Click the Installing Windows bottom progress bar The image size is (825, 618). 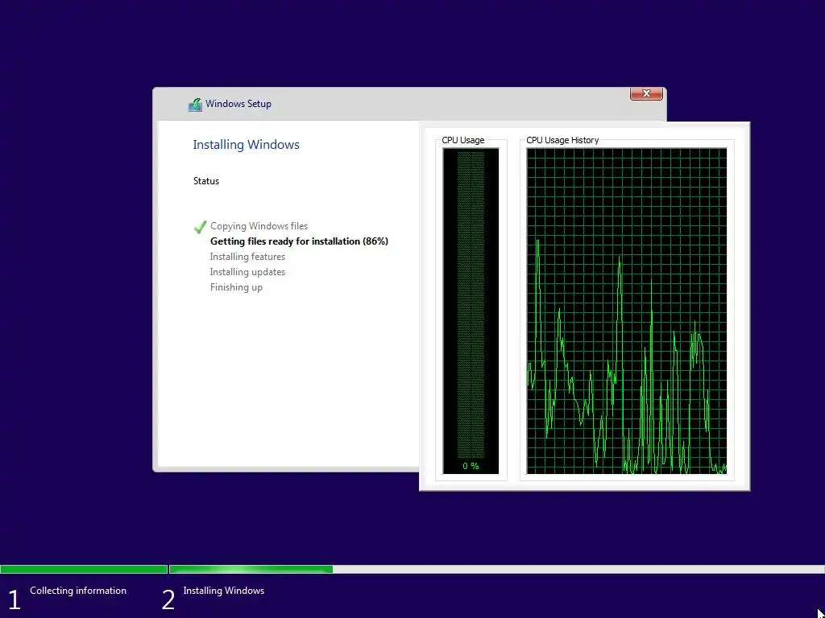coord(496,569)
